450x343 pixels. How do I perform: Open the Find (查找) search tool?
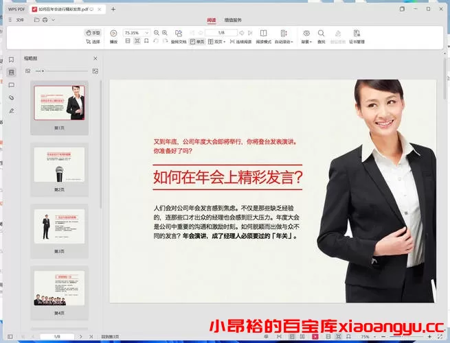(321, 36)
